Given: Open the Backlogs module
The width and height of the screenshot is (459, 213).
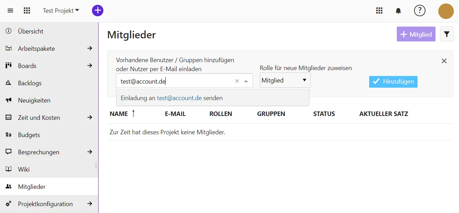Looking at the screenshot, I should (x=30, y=83).
